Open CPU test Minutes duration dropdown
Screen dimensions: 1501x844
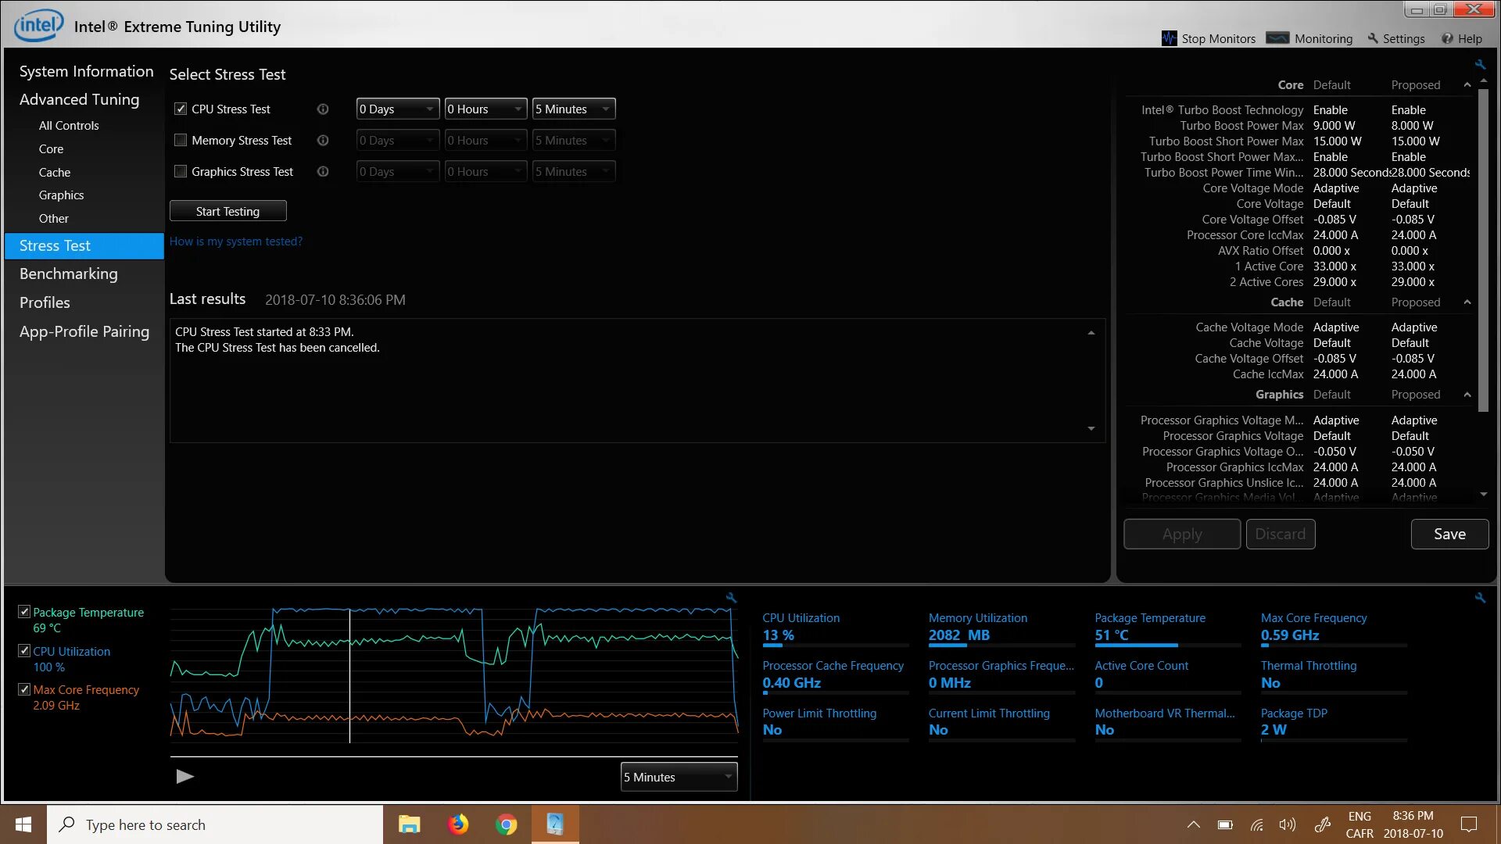tap(573, 109)
